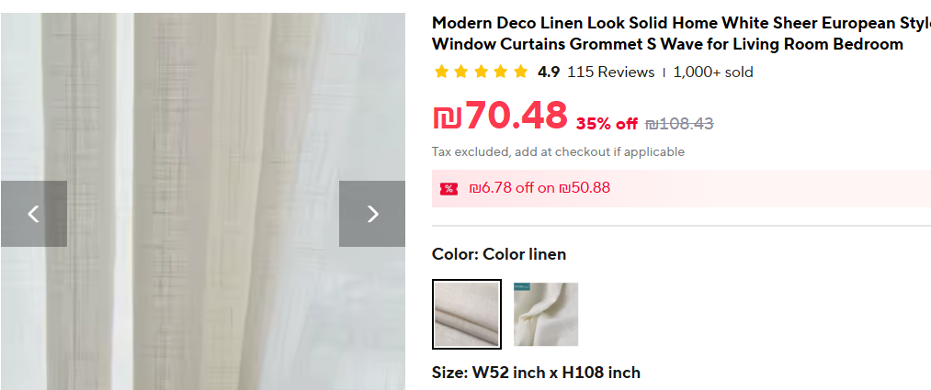Screen dimensions: 931x390
Task: Click the Size W52 x H108 label
Action: click(536, 373)
